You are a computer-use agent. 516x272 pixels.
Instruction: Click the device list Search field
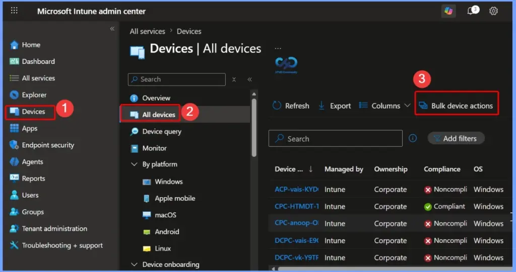click(335, 138)
